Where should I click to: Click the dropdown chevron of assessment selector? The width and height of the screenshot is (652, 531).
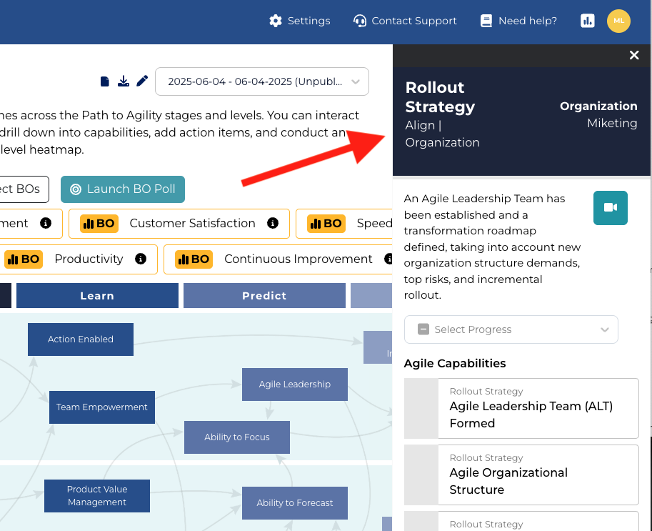[x=355, y=81]
